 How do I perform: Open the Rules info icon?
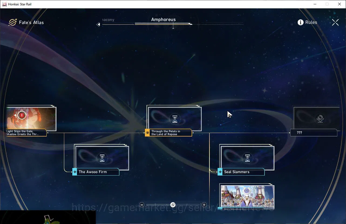click(300, 22)
